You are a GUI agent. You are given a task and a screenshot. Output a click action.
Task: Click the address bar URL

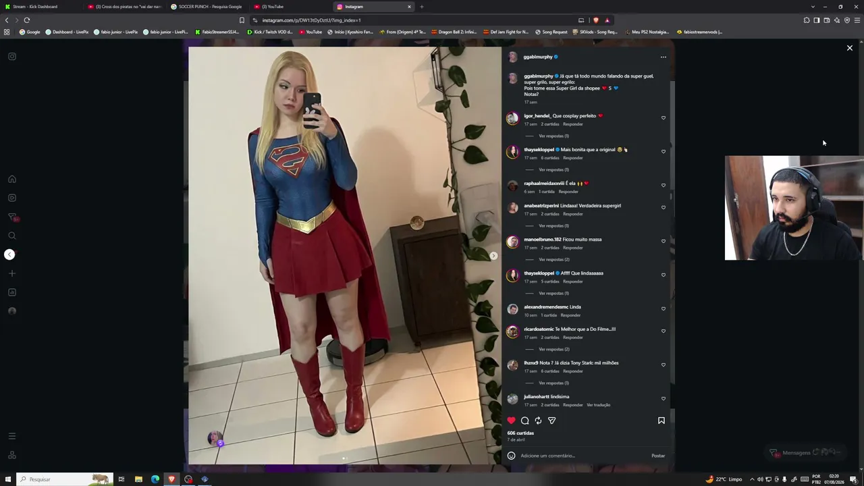pyautogui.click(x=311, y=20)
